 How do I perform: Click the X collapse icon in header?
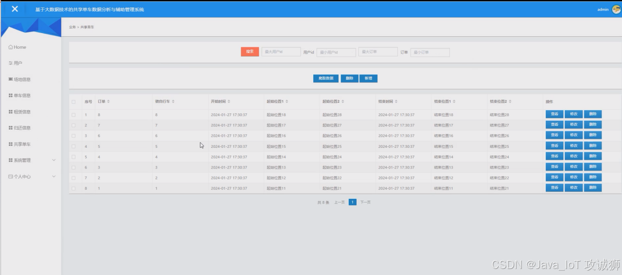[15, 9]
